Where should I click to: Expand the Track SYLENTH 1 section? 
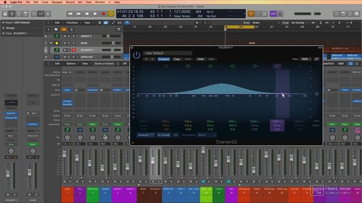pos(3,33)
